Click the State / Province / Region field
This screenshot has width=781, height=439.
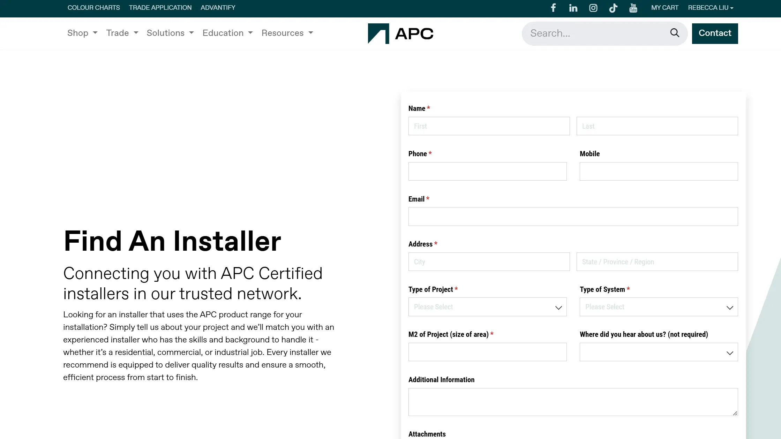pos(657,262)
